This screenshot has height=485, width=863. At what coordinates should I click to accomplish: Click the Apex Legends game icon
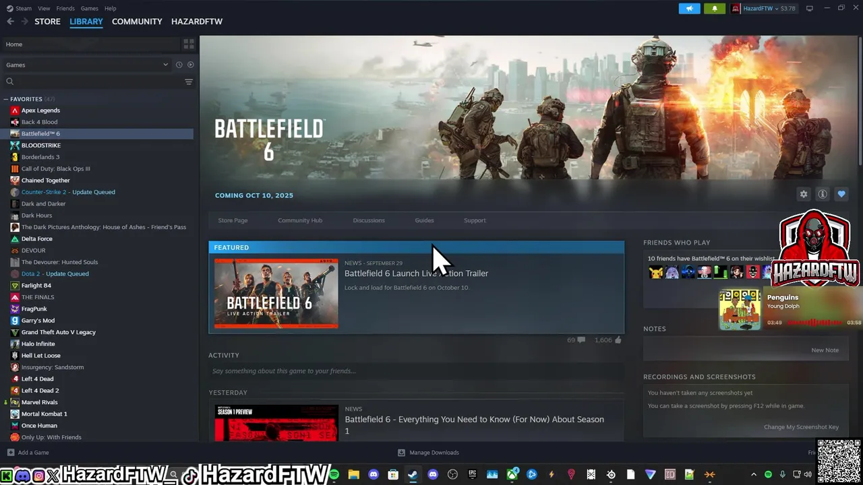pyautogui.click(x=15, y=110)
